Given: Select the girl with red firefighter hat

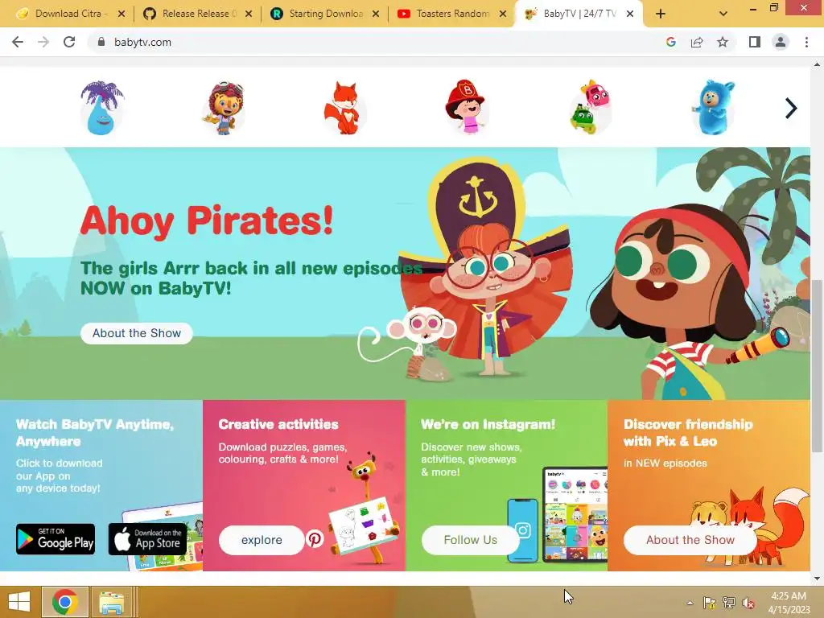Looking at the screenshot, I should click(x=466, y=107).
